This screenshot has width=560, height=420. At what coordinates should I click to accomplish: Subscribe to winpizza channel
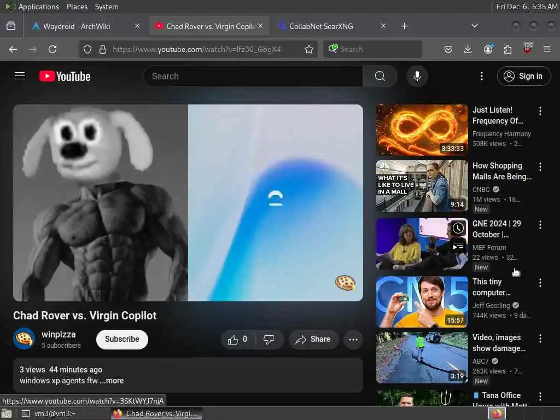coord(122,339)
